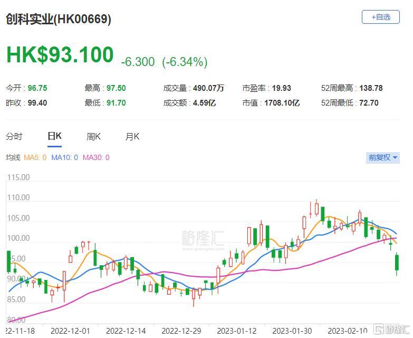This screenshot has width=413, height=338.
Task: Click the percent change (-6.34%)
Action: [185, 62]
